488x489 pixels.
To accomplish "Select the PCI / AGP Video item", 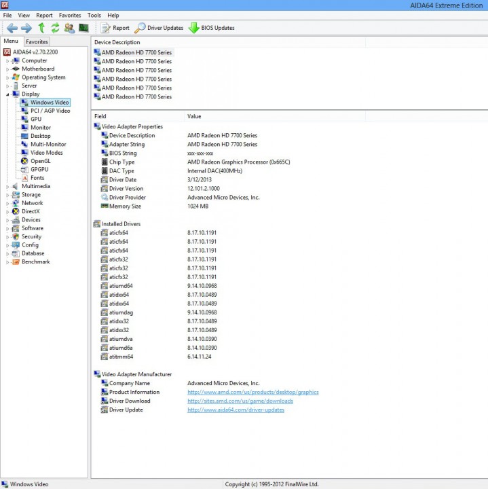I will point(45,111).
